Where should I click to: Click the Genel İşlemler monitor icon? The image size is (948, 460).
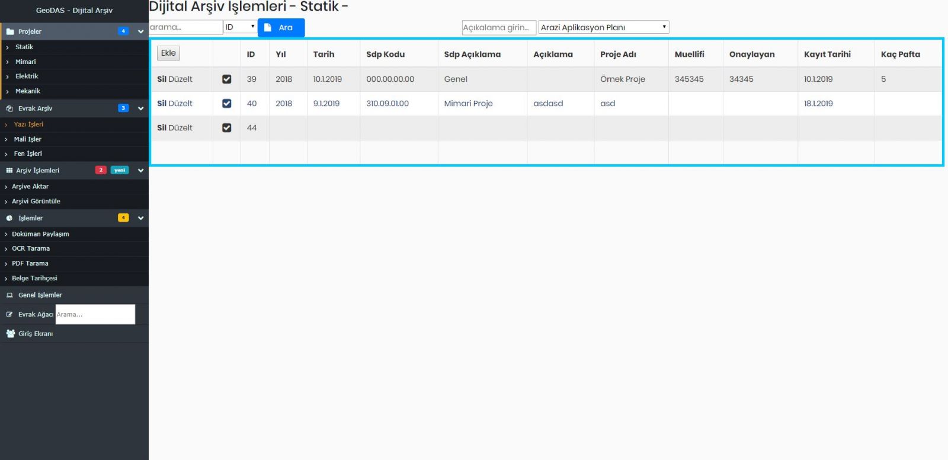coord(9,295)
